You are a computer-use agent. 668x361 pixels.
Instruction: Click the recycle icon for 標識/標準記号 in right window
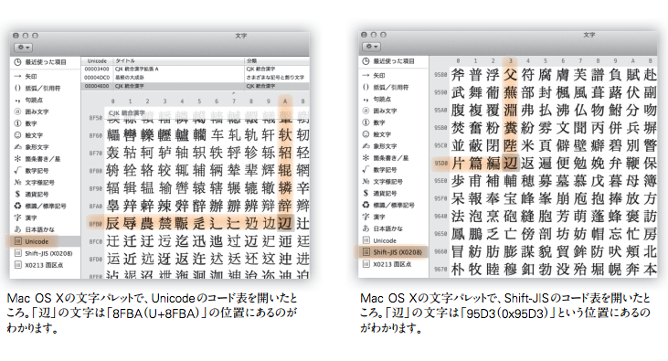pyautogui.click(x=366, y=205)
